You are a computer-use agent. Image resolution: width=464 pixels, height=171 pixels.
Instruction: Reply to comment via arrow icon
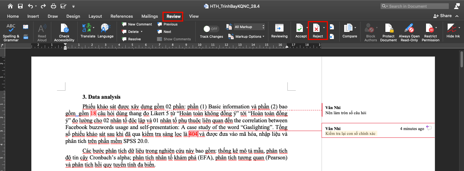tap(429, 128)
